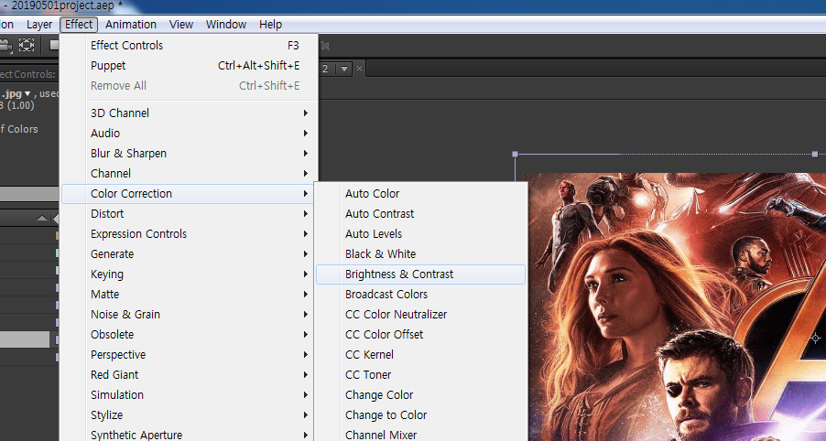
Task: Open the Window menu
Action: 226,24
